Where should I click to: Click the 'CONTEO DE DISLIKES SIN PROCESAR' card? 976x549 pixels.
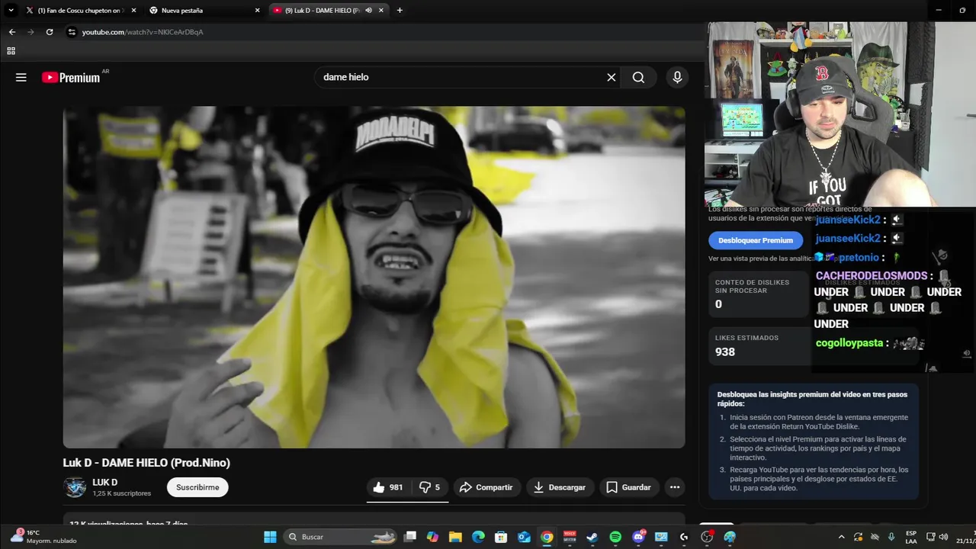(x=757, y=296)
